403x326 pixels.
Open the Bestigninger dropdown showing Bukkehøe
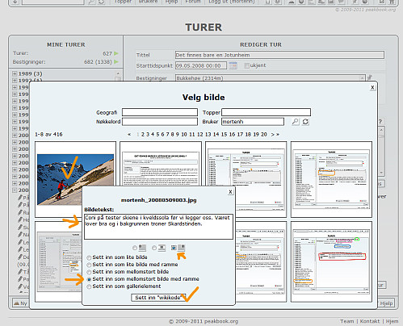[x=271, y=78]
